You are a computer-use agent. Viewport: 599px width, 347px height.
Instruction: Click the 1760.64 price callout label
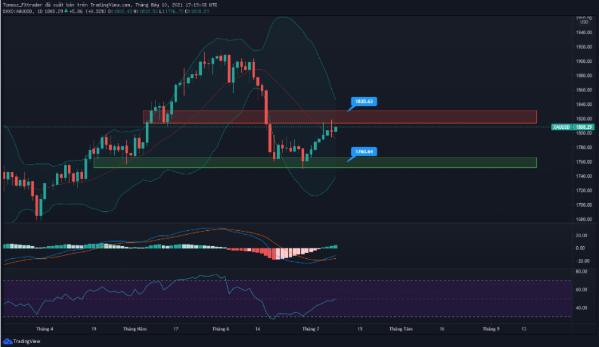(x=364, y=152)
